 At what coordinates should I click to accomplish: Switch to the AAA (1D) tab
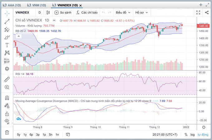(12, 5)
